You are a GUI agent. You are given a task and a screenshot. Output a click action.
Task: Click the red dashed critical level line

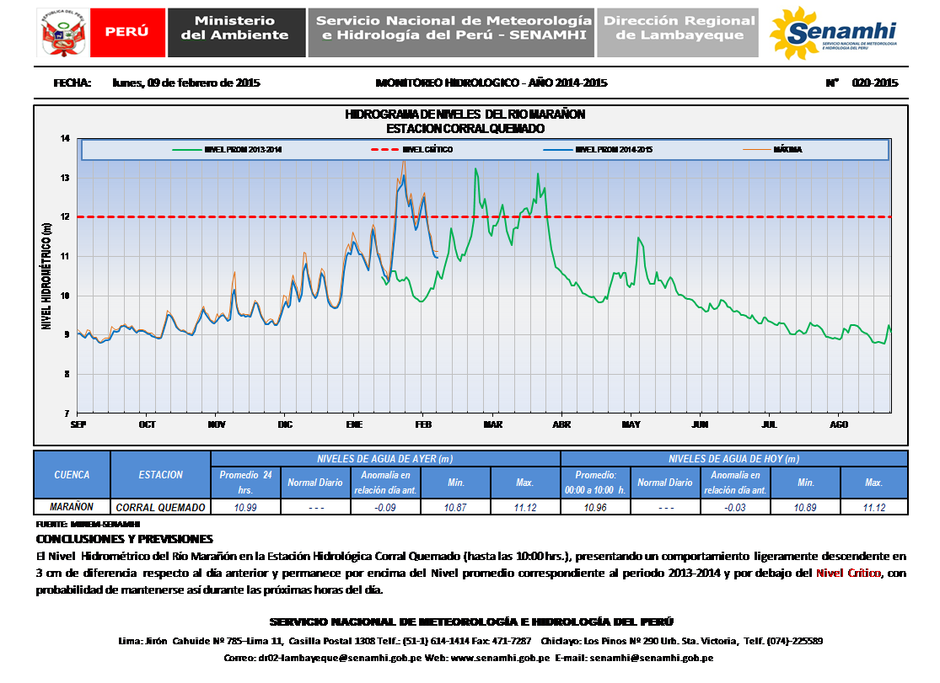(x=674, y=217)
